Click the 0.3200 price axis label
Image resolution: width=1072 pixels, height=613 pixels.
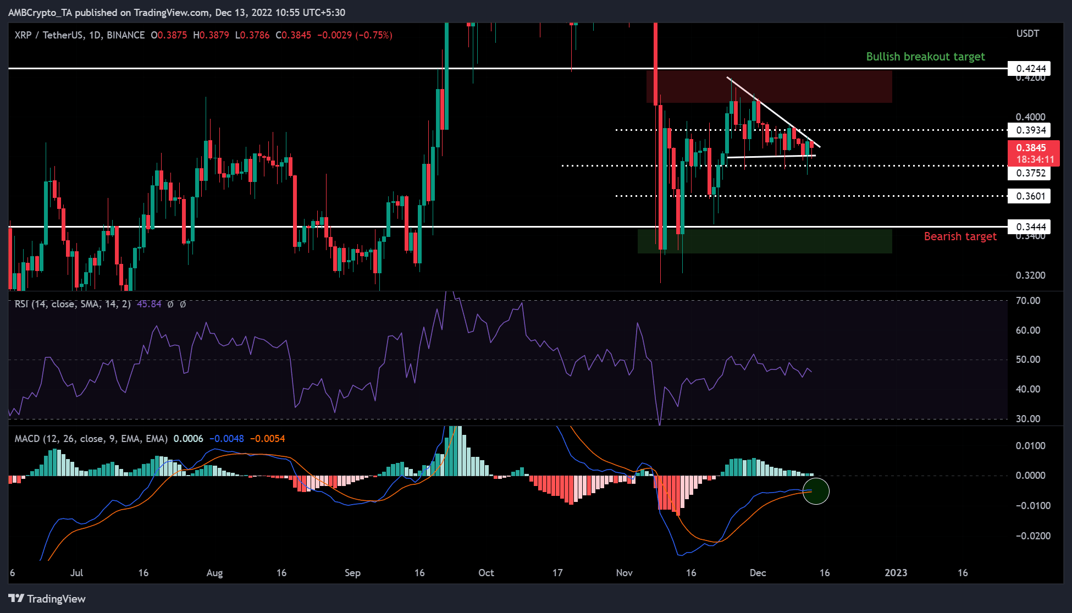[x=1030, y=275]
